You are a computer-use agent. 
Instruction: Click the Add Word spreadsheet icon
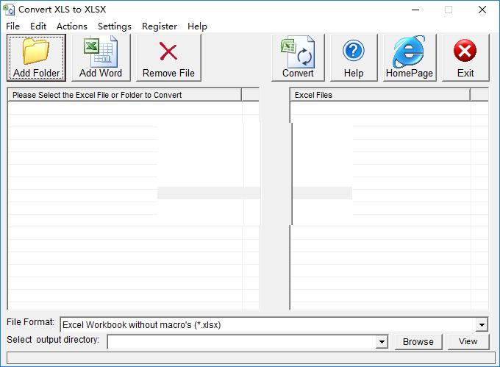pyautogui.click(x=101, y=51)
